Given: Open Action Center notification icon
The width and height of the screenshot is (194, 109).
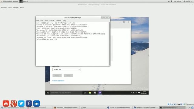Looking at the screenshot, I should [x=139, y=93].
